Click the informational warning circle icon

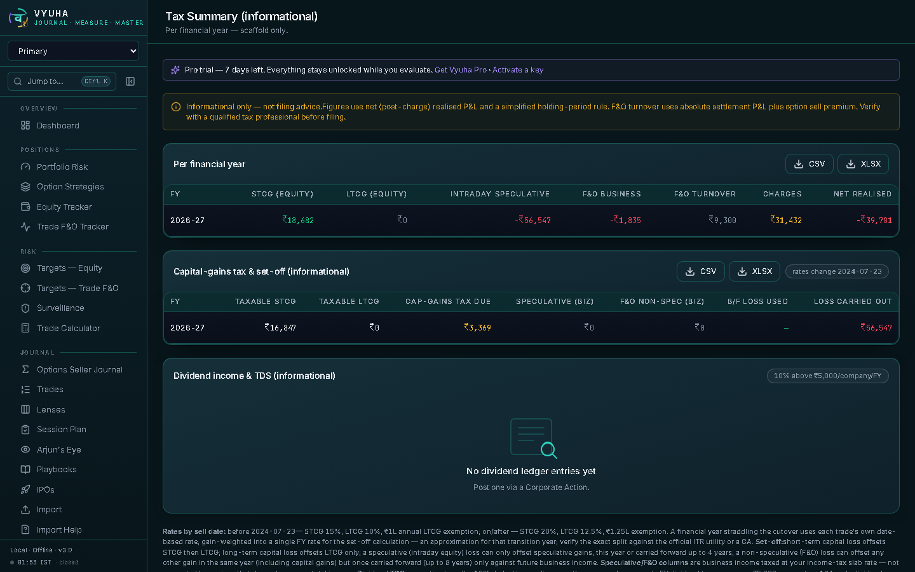click(x=176, y=107)
